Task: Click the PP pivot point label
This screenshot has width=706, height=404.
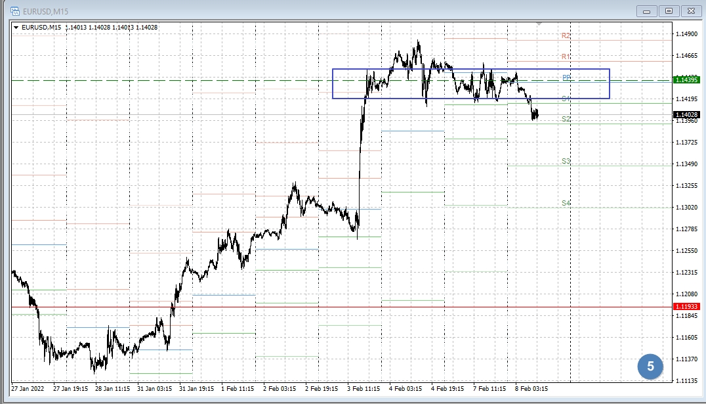Action: point(566,78)
